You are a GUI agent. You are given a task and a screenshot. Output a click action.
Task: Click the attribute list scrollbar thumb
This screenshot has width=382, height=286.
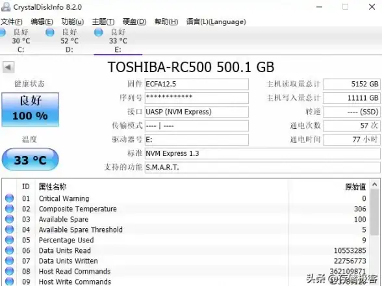tap(375, 212)
